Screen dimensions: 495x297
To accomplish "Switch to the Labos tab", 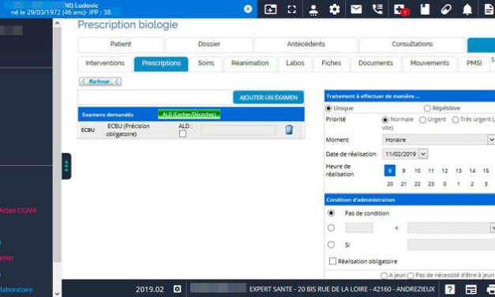I will pyautogui.click(x=294, y=63).
